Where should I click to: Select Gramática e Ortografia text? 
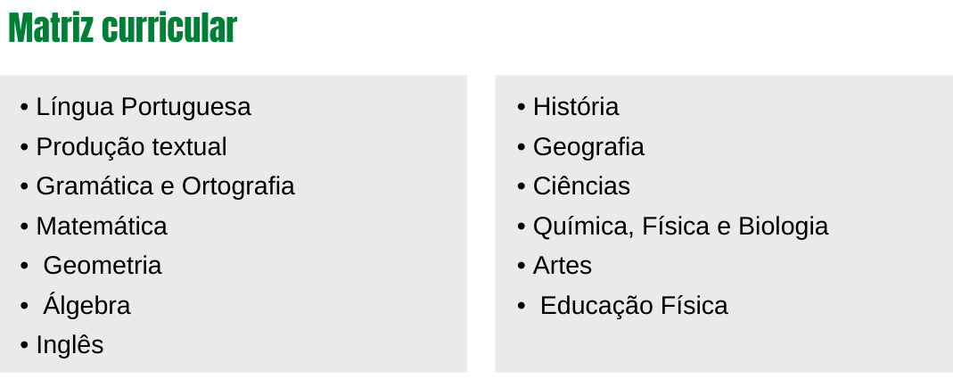point(165,186)
